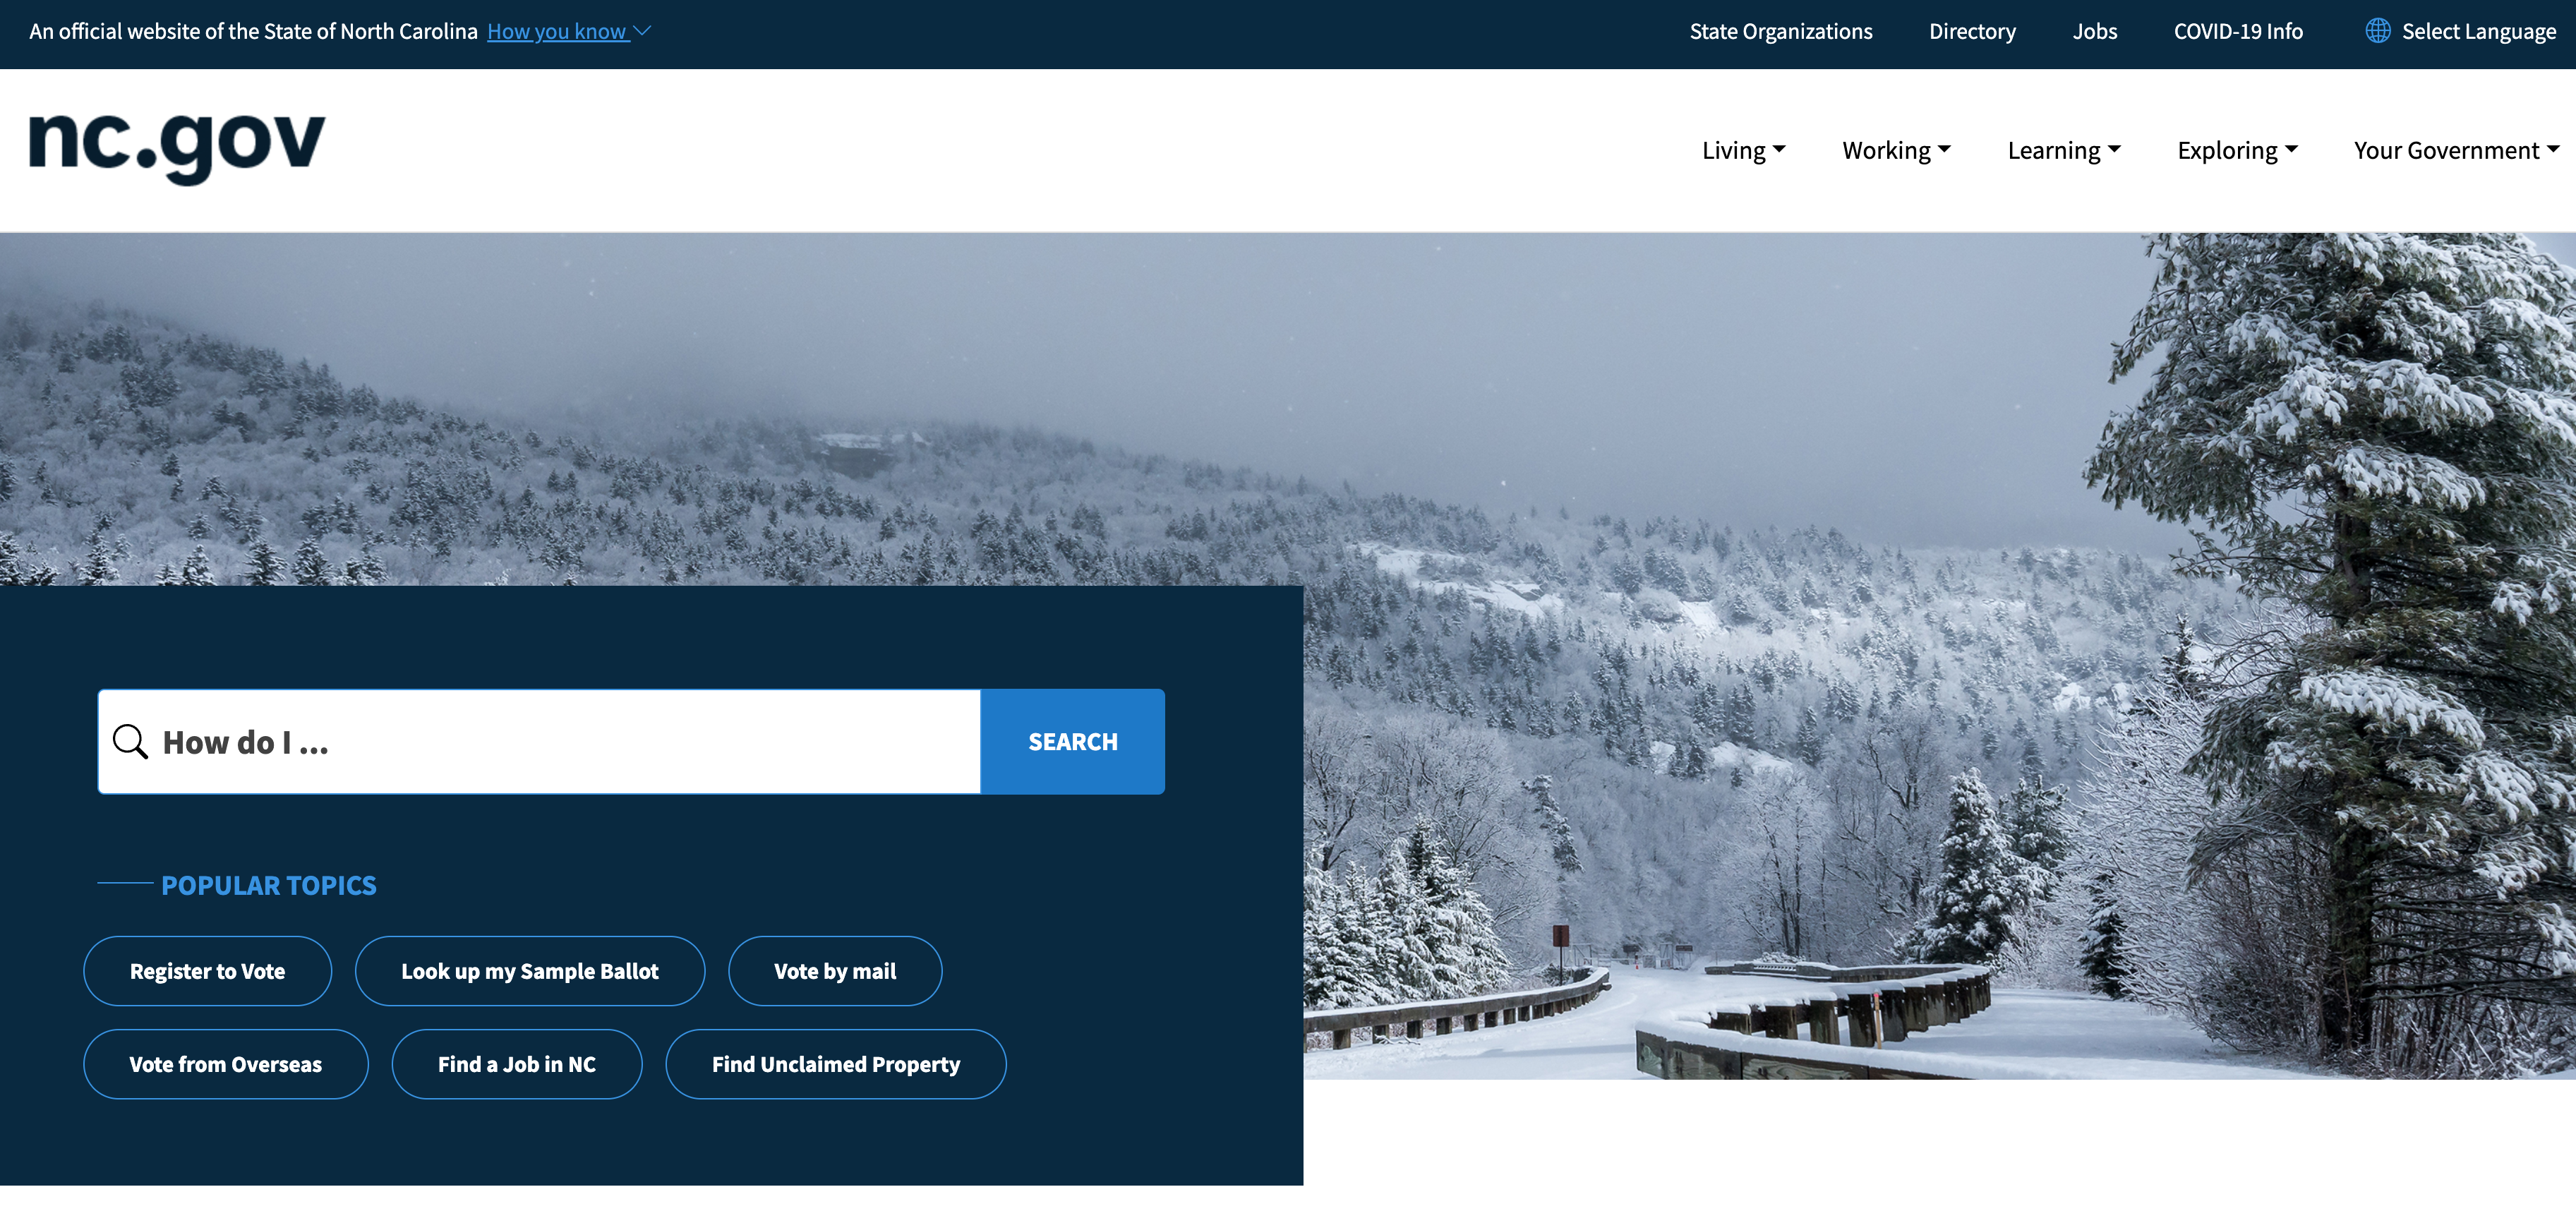Click the COVID-19 Info link

[x=2237, y=30]
